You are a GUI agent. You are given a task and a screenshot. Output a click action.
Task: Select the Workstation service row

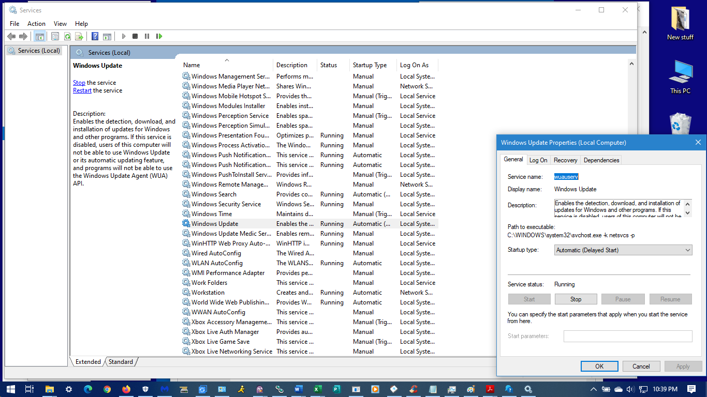point(310,293)
